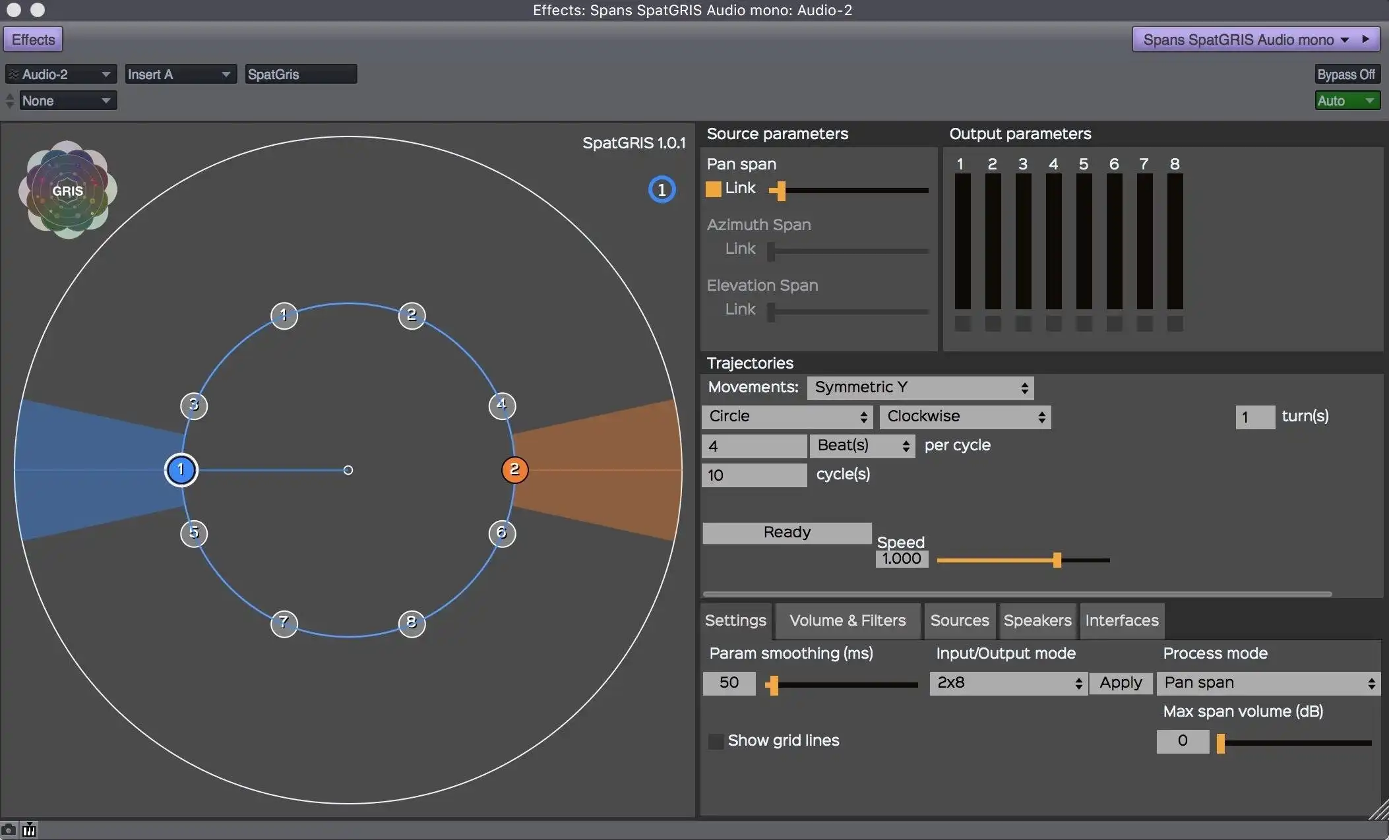The height and width of the screenshot is (840, 1389).
Task: Toggle the Azimuth Span Link switch
Action: pos(712,248)
